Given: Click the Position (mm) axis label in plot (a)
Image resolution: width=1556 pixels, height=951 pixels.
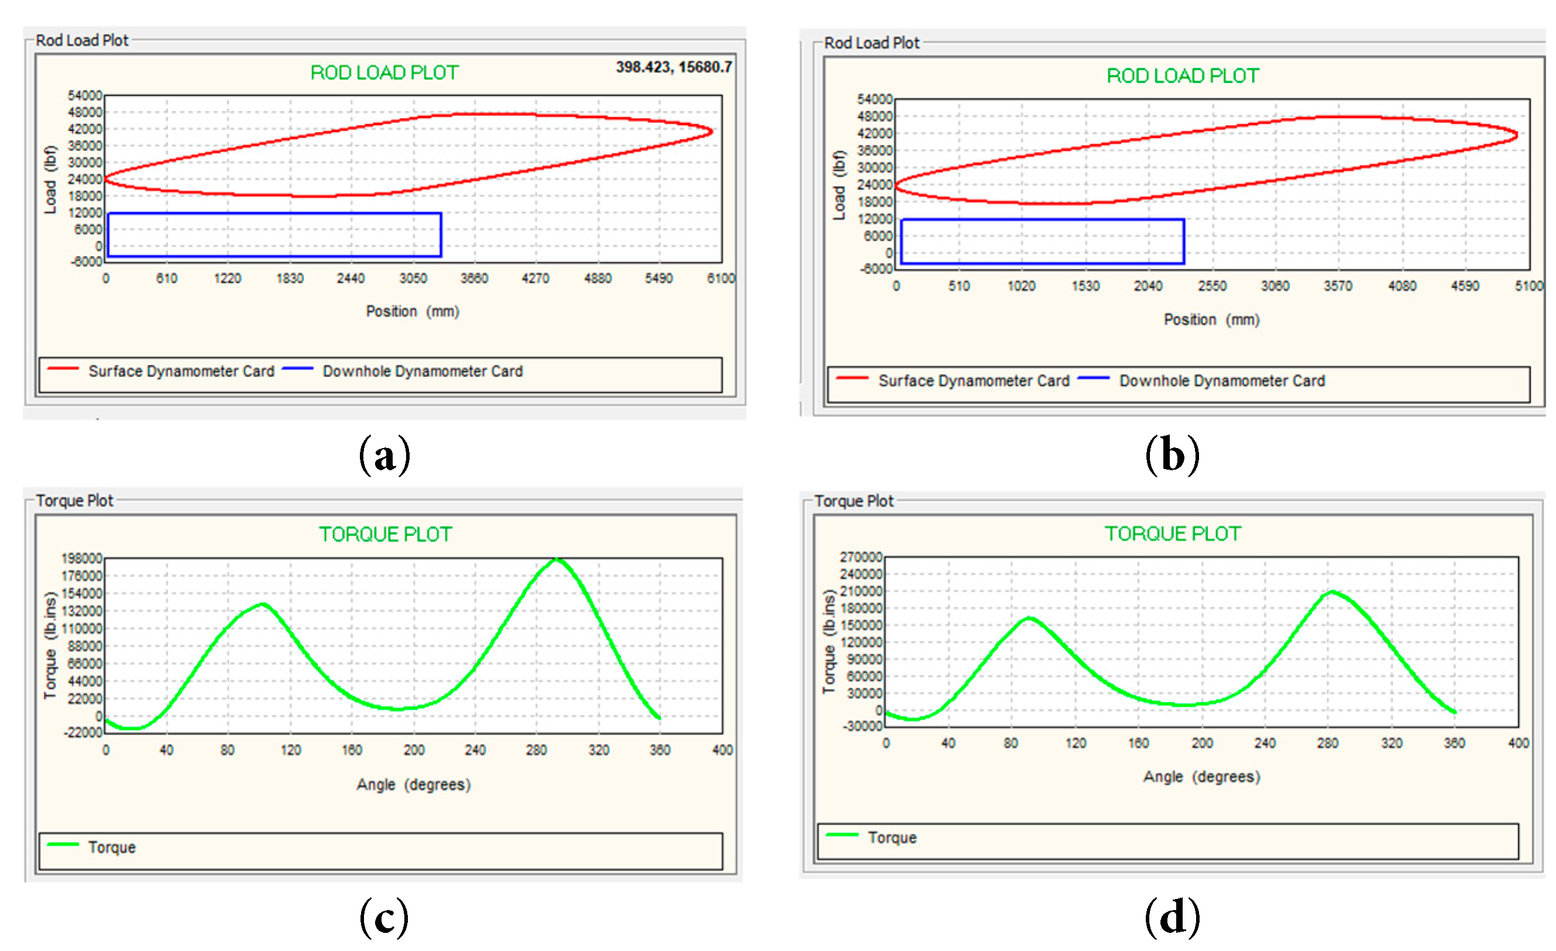Looking at the screenshot, I should point(413,311).
